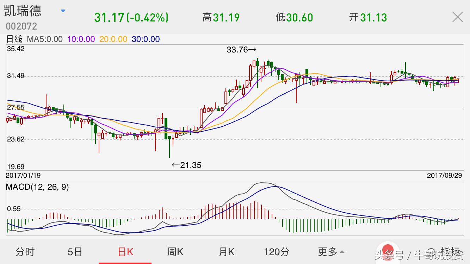Open the 月K monthly chart tab

[x=227, y=252]
